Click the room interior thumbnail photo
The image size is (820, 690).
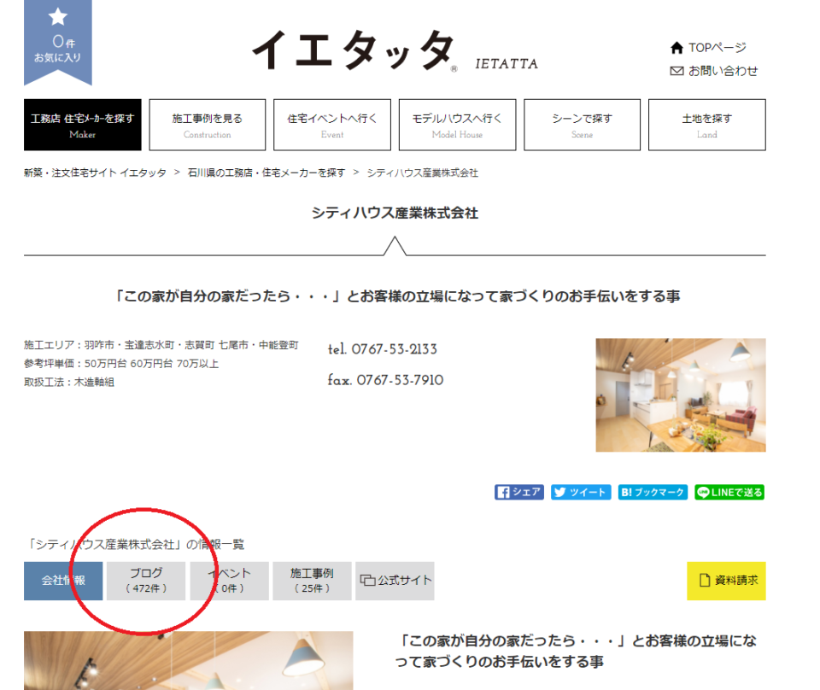click(x=680, y=395)
